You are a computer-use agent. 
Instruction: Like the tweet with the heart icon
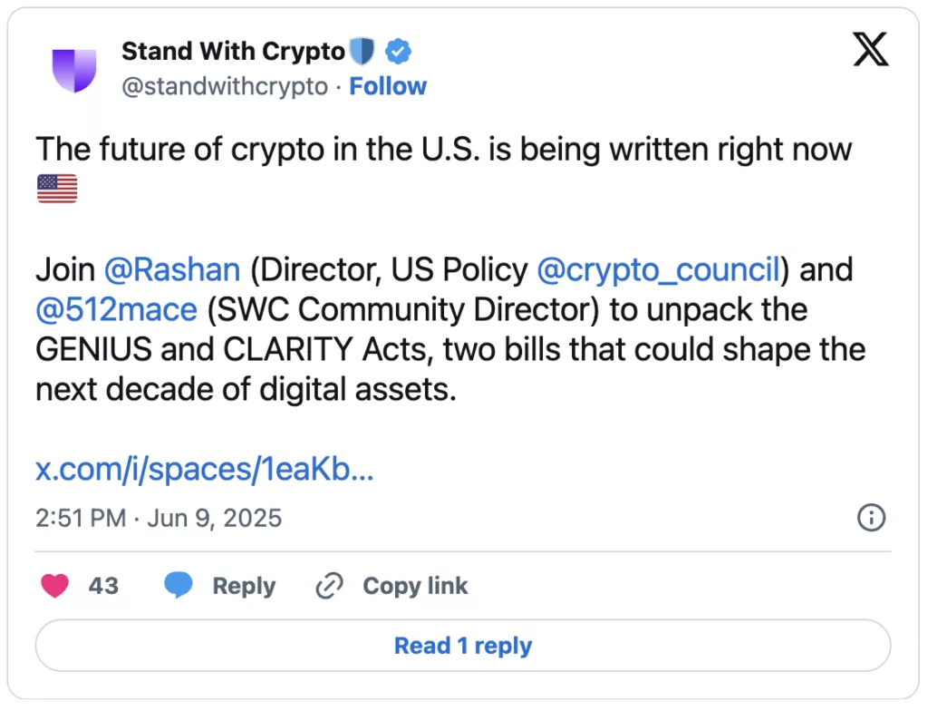pos(55,586)
